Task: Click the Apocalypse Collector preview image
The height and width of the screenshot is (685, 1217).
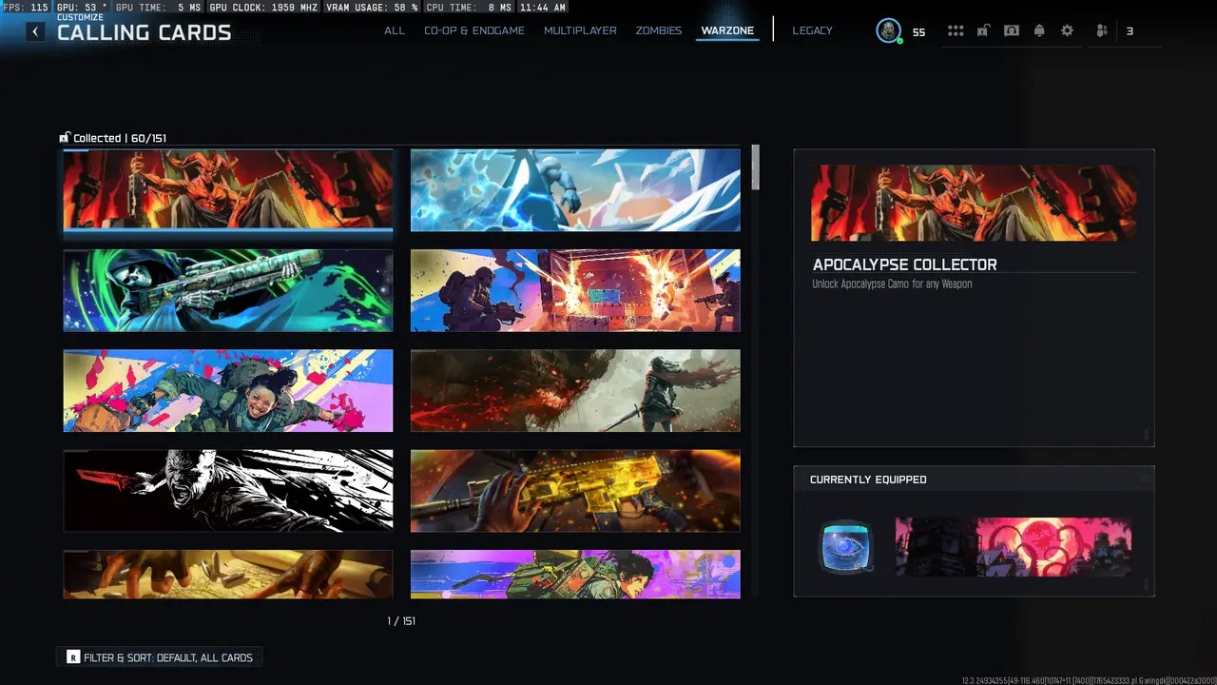Action: pos(974,203)
